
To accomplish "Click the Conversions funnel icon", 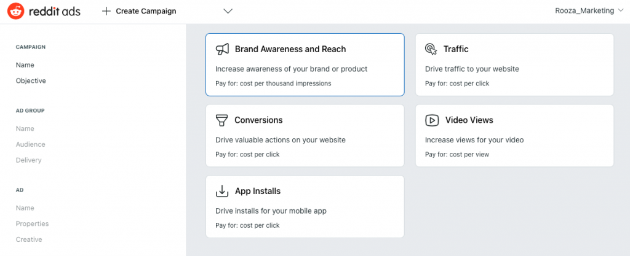I will pyautogui.click(x=221, y=120).
